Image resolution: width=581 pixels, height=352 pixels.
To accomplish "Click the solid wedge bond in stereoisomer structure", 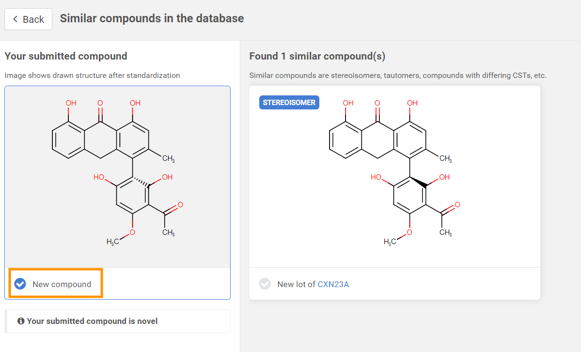I will [x=419, y=182].
